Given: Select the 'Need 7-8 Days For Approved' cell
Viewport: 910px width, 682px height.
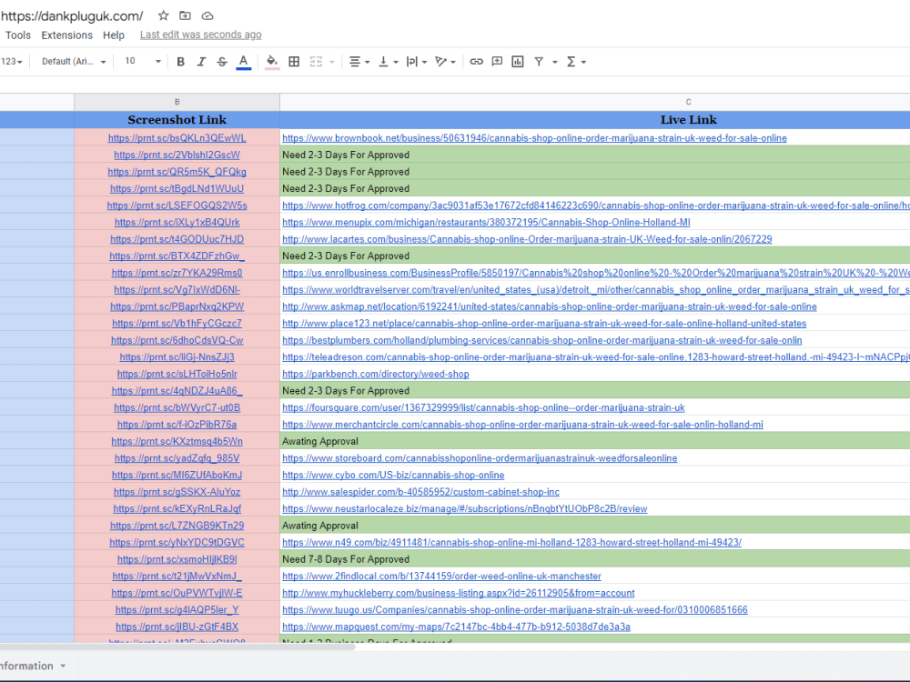Looking at the screenshot, I should [x=595, y=559].
